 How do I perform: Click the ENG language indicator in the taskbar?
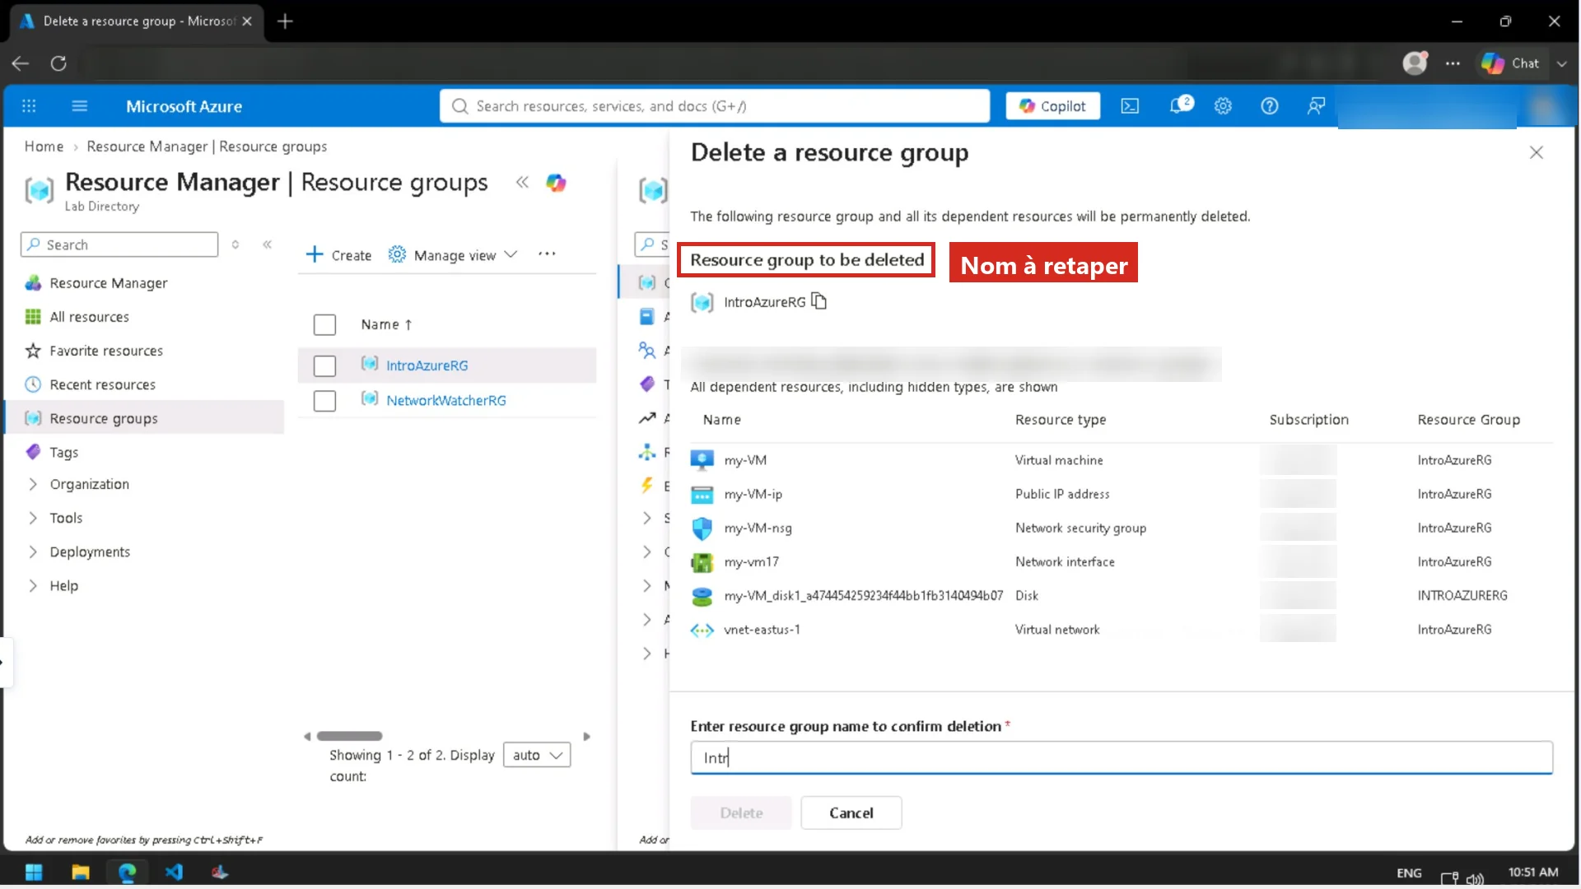tap(1409, 873)
